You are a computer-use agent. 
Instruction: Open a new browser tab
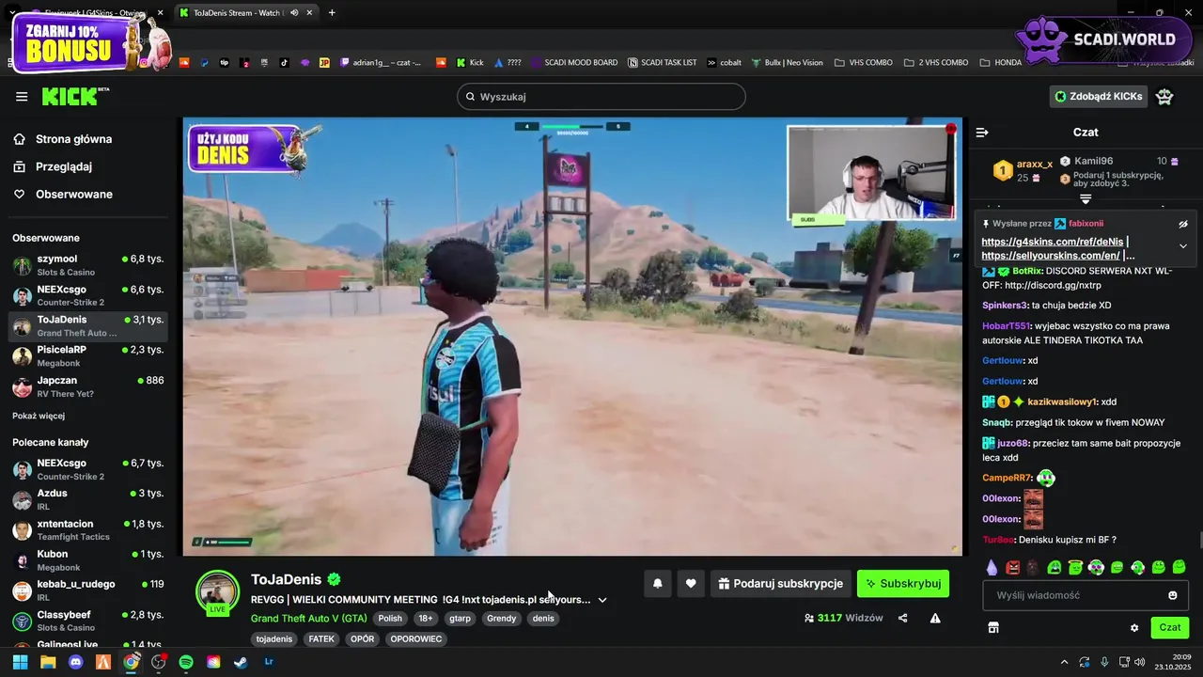tap(332, 13)
